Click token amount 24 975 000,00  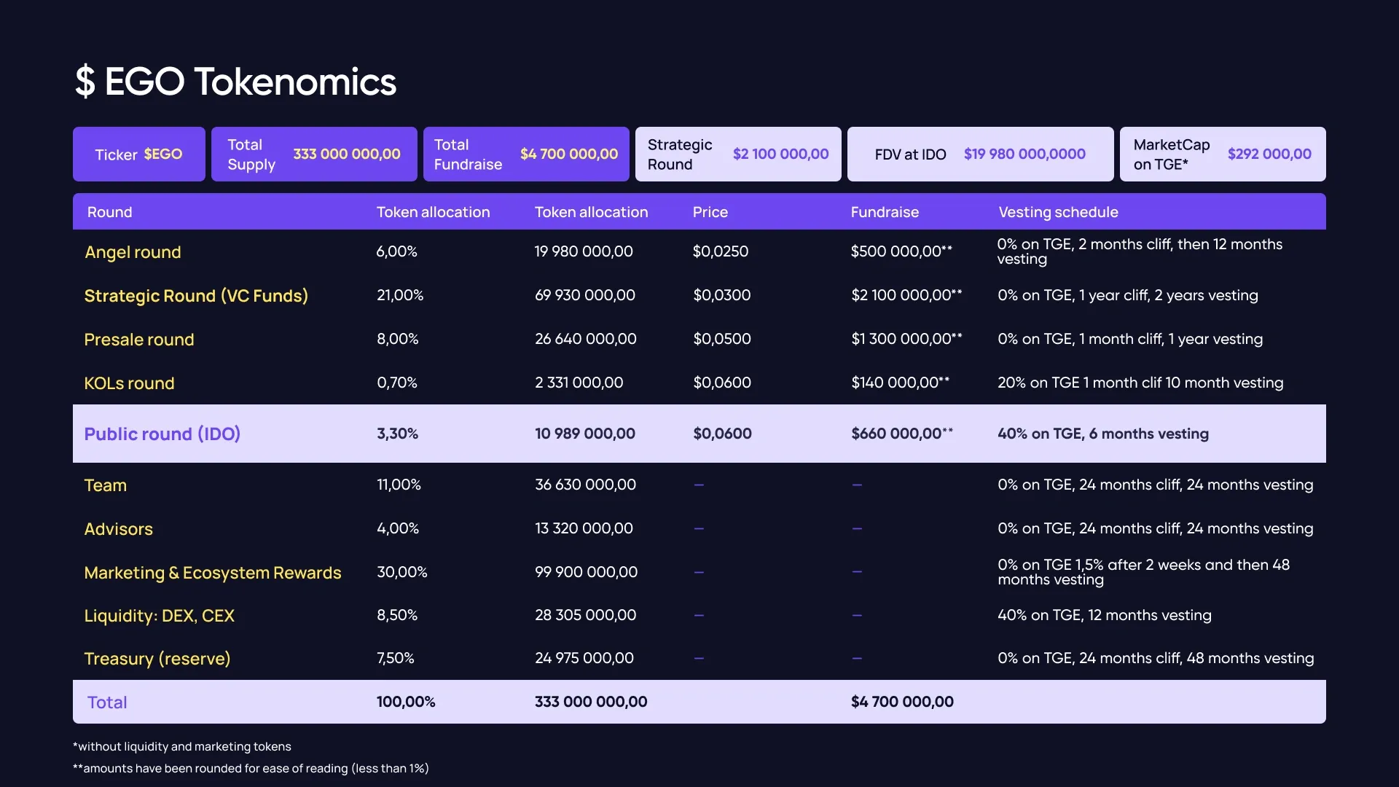coord(584,658)
